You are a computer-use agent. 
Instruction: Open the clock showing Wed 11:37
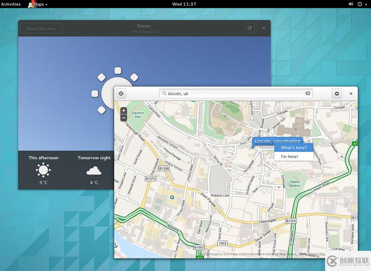[x=184, y=4]
